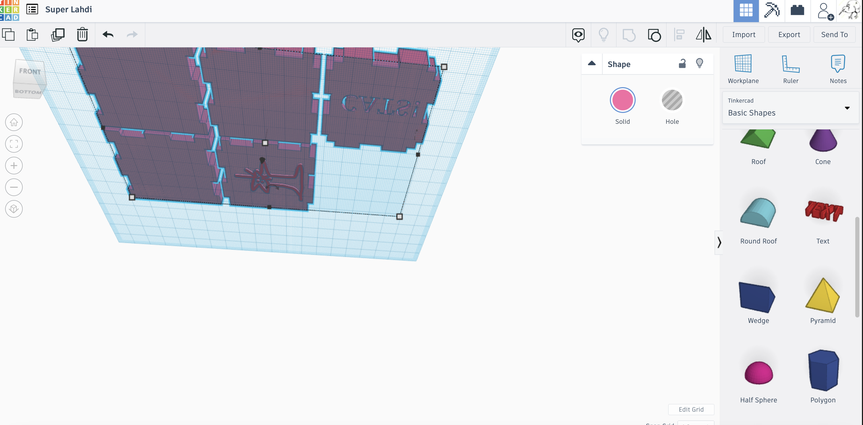Open the Ruler tool
This screenshot has height=425, width=863.
[x=790, y=67]
